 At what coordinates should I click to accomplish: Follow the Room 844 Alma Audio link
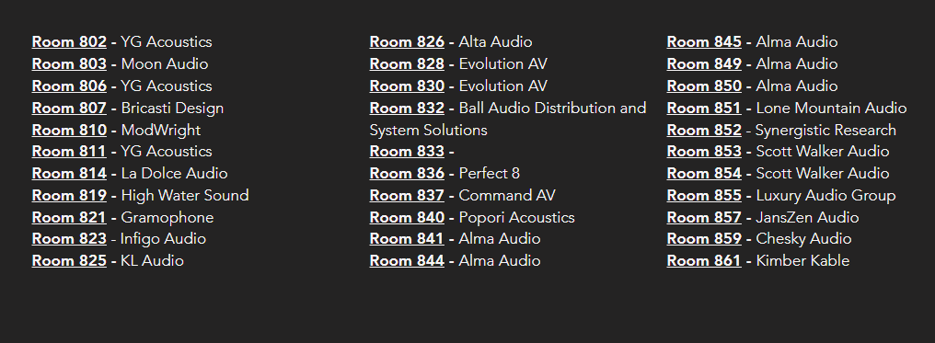tap(407, 261)
